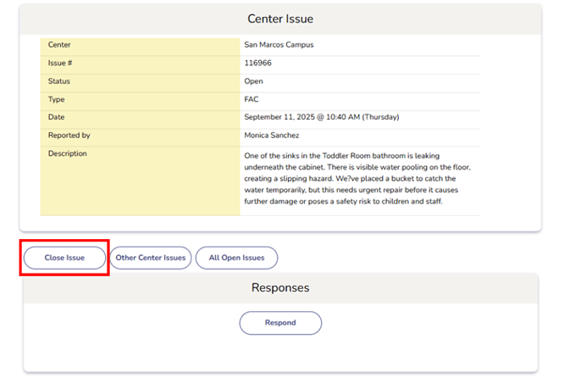
Task: Select the Date field label
Action: [x=57, y=117]
